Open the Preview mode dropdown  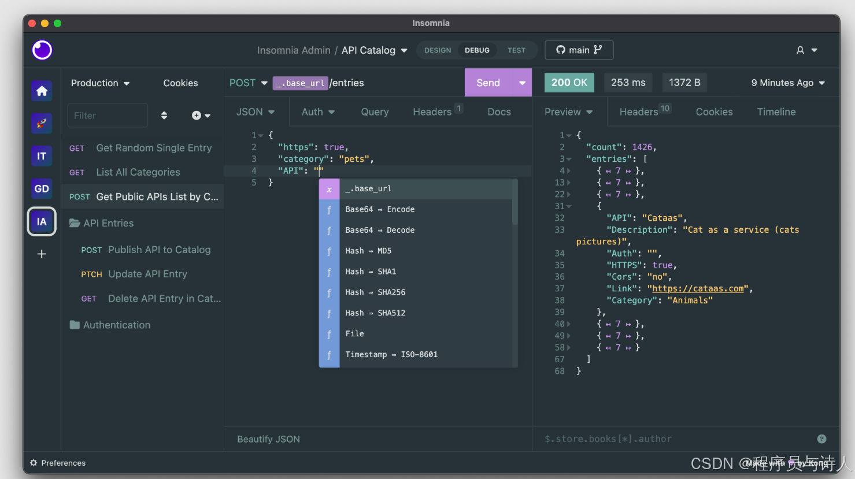coord(568,112)
